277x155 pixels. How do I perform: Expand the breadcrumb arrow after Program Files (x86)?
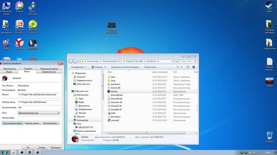[x=145, y=61]
